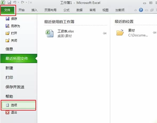Click the folder icon beside 关闭
Screen dimensions: 157x123
pos(7,40)
